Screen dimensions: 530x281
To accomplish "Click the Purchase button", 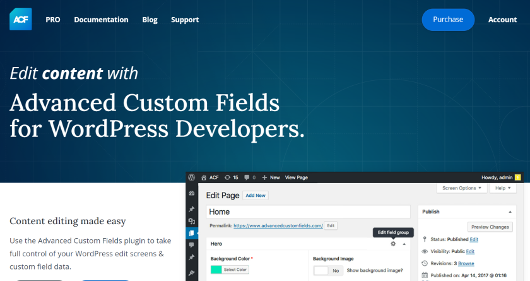I will coord(448,20).
